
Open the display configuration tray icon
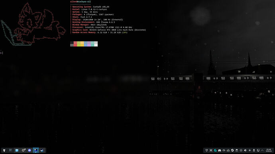click(258, 150)
